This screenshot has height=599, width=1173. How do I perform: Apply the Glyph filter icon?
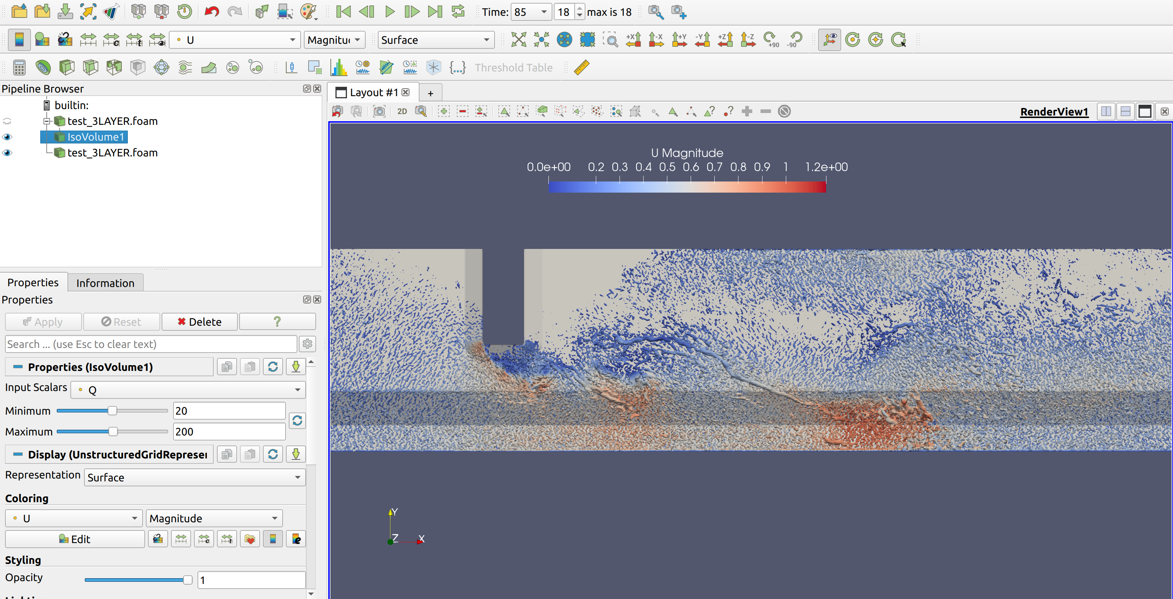(161, 68)
